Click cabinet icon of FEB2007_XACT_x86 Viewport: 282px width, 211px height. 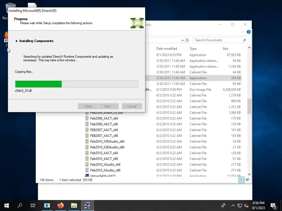87,135
